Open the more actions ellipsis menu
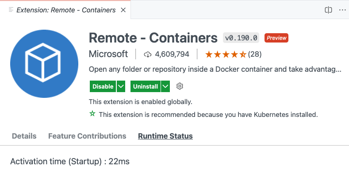Image resolution: width=349 pixels, height=182 pixels. [342, 10]
